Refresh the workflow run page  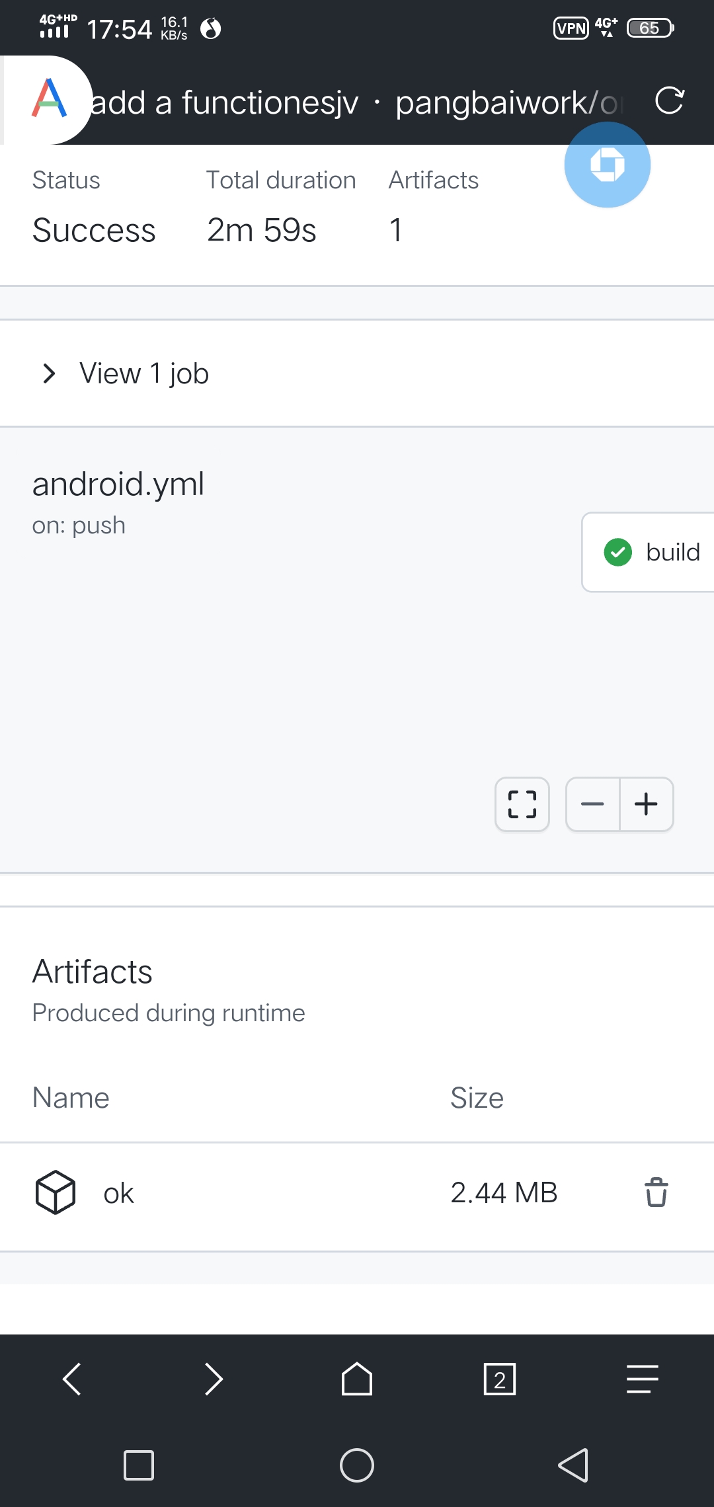point(670,102)
